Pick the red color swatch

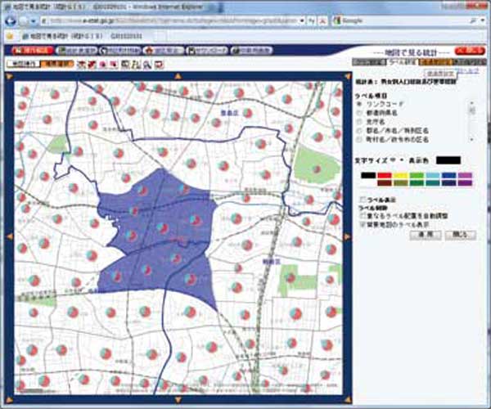click(385, 175)
